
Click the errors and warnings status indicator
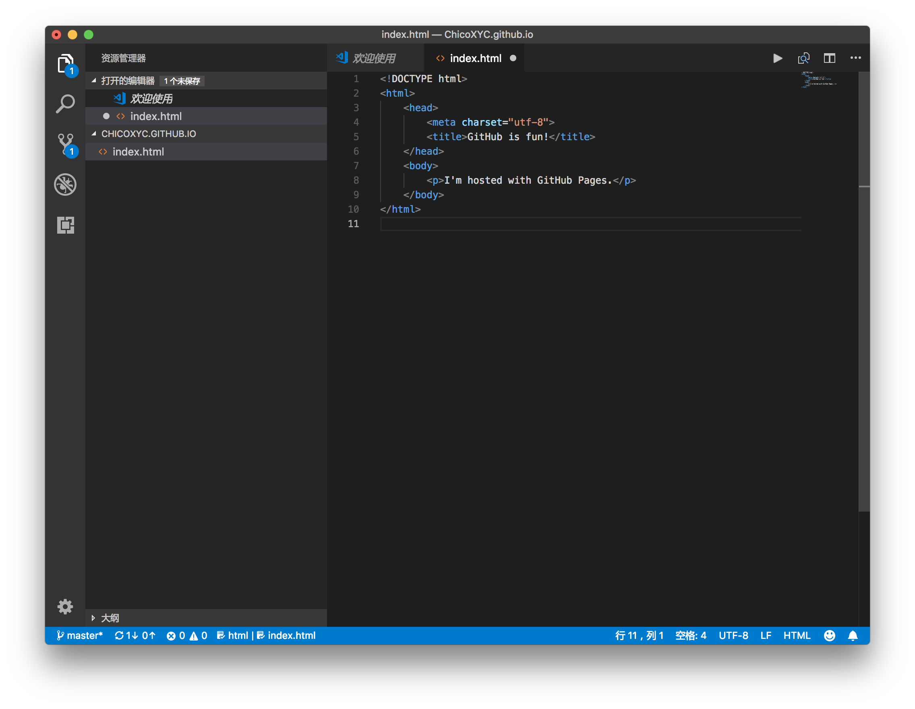point(187,636)
